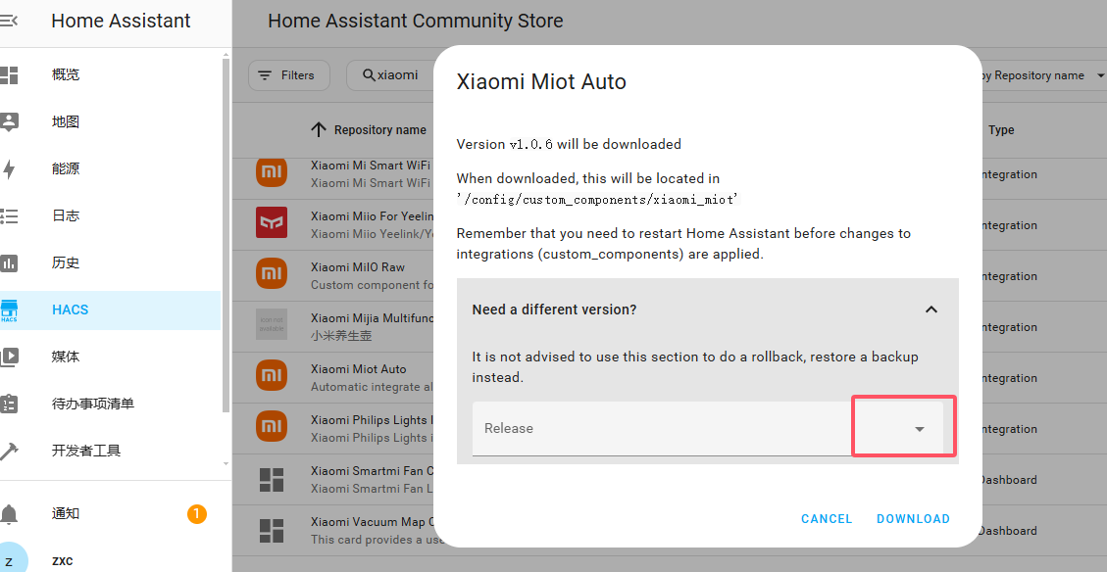Open the 日志 logbook icon
Screen dimensions: 1107x572
click(x=9, y=215)
